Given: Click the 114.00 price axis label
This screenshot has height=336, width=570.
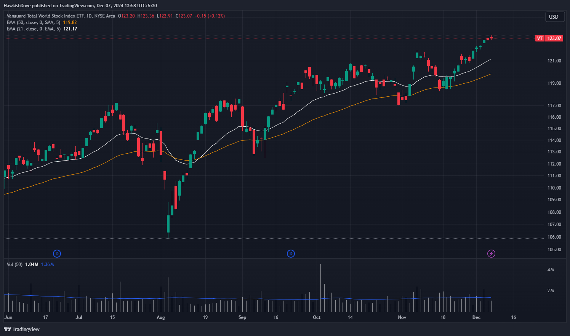Looking at the screenshot, I should 554,140.
